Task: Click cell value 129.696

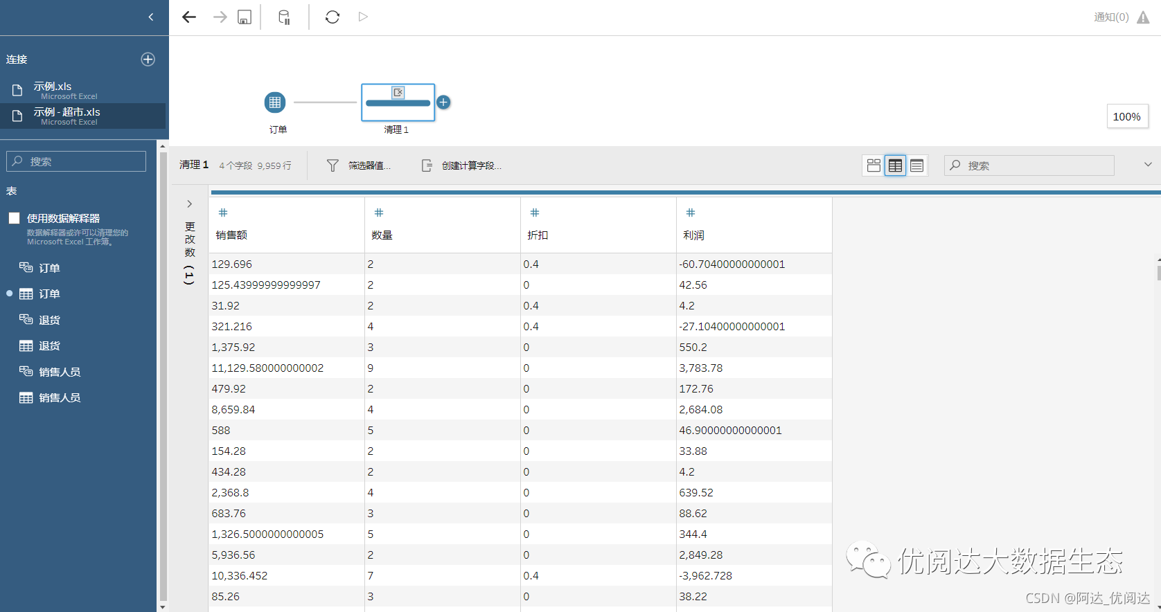Action: [232, 264]
